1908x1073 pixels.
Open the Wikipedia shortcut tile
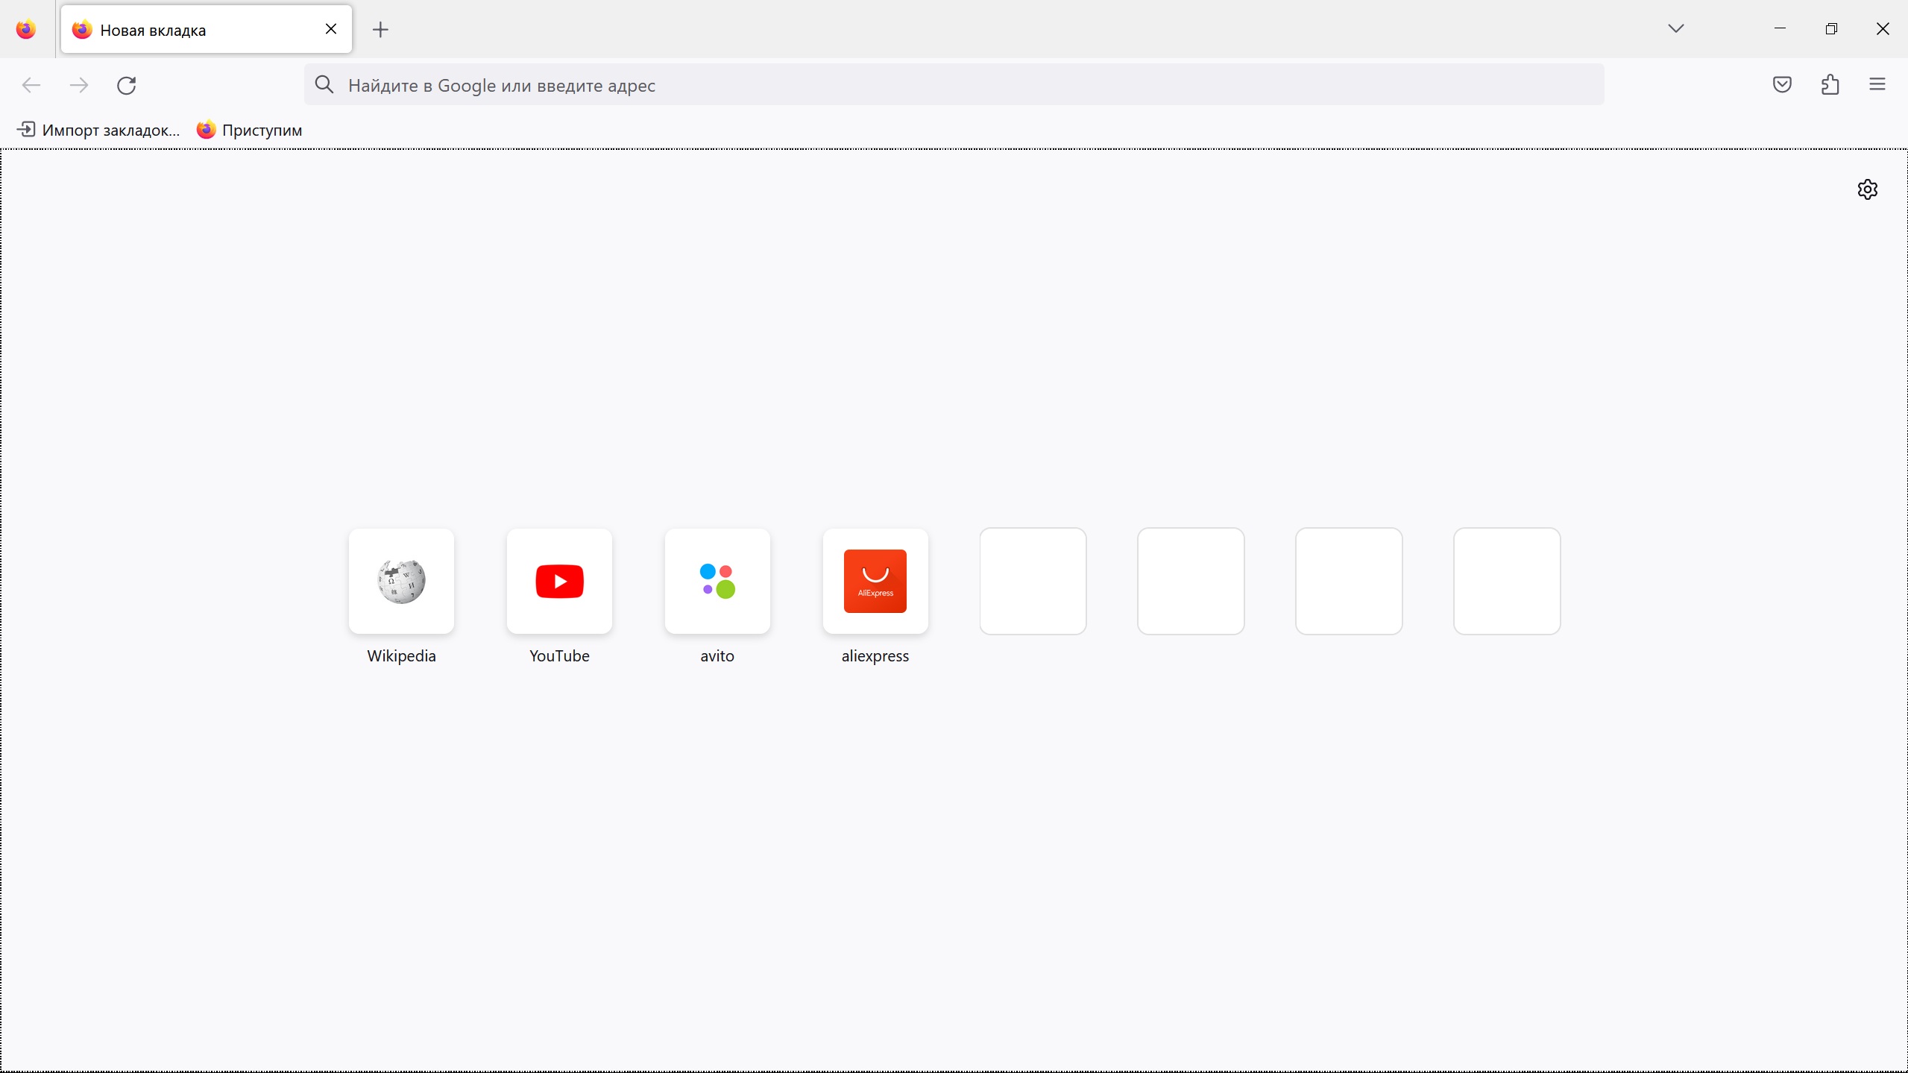tap(401, 582)
